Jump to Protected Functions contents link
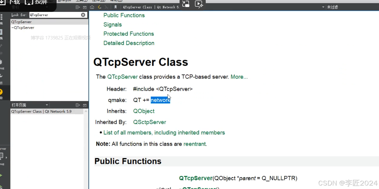This screenshot has width=379, height=189. 129,34
